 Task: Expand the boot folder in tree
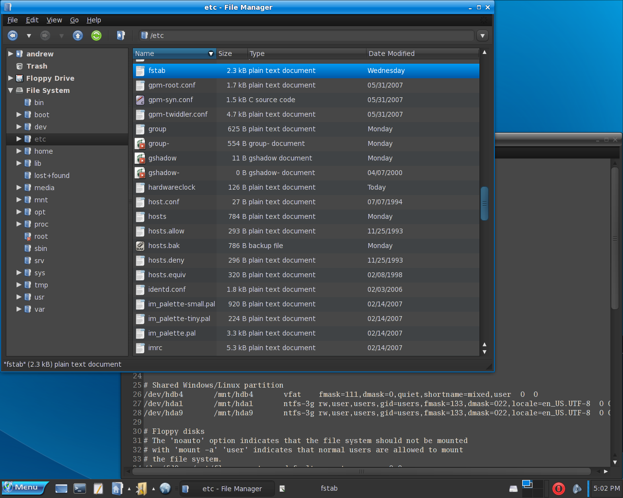tap(19, 114)
